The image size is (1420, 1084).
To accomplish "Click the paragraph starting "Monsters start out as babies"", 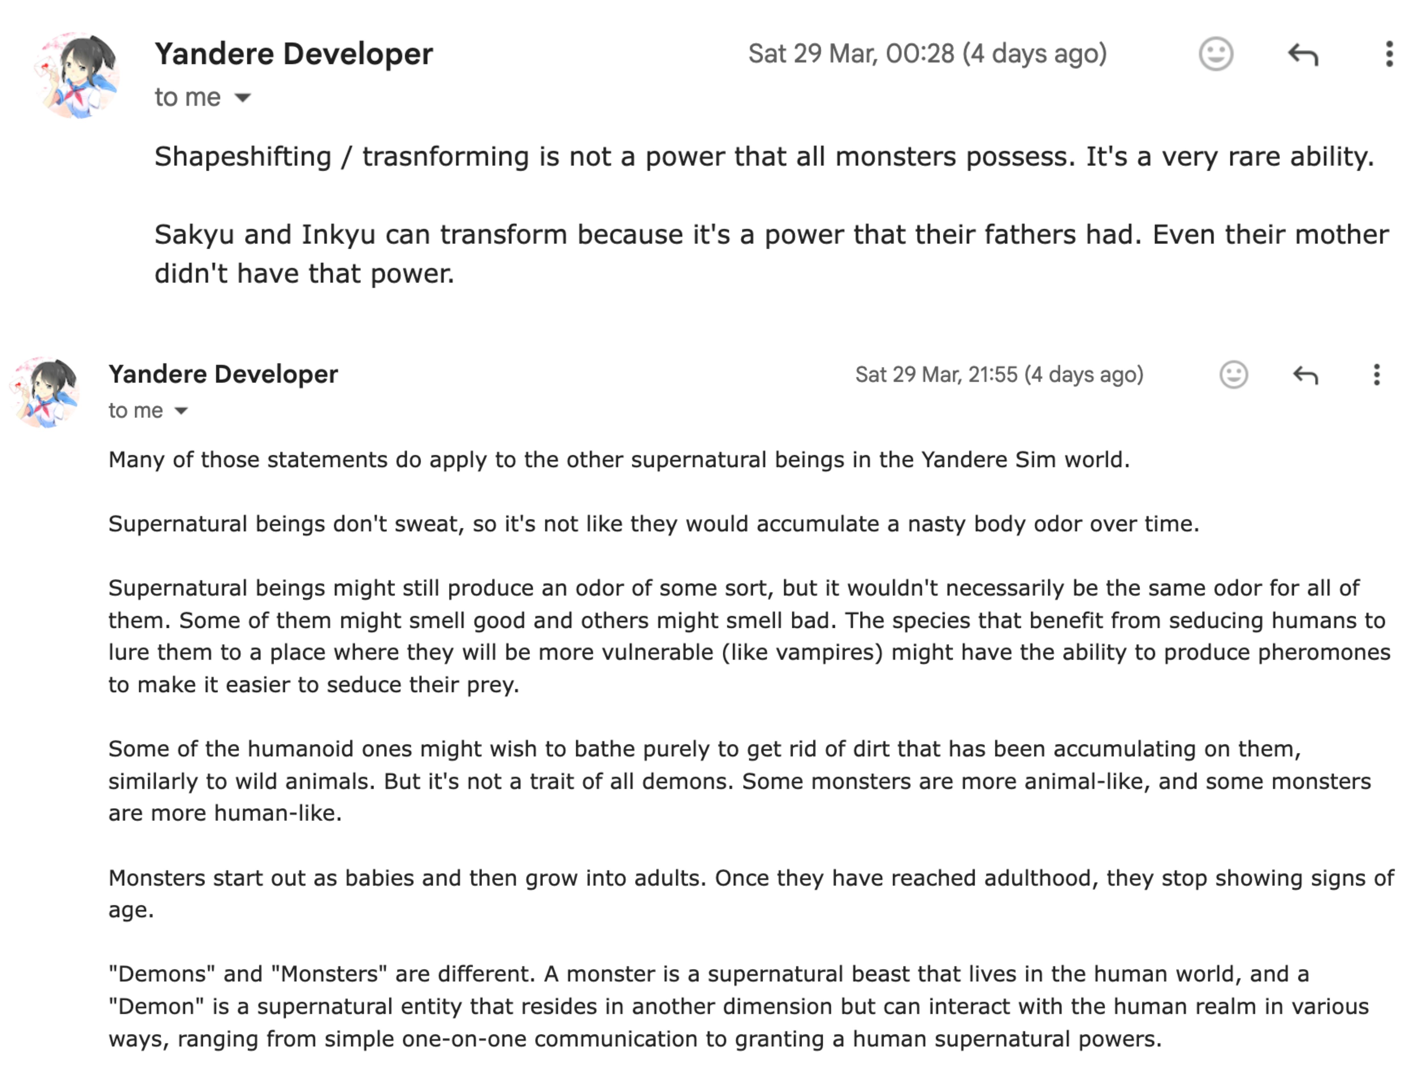I will [x=751, y=894].
